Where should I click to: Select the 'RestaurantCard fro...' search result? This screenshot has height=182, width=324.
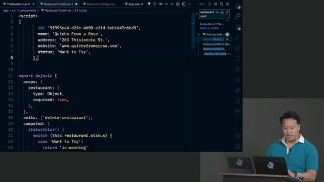pos(217,44)
